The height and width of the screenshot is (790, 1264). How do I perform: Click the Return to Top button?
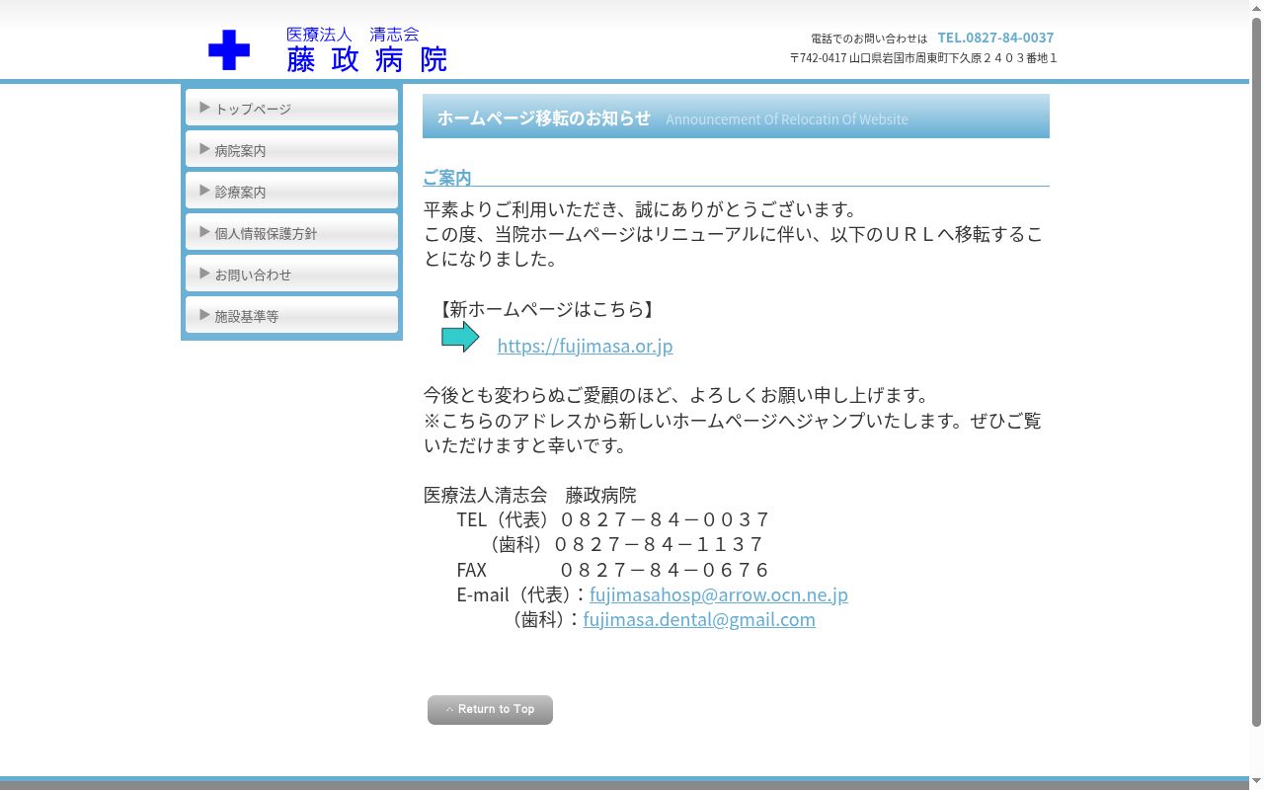[490, 709]
